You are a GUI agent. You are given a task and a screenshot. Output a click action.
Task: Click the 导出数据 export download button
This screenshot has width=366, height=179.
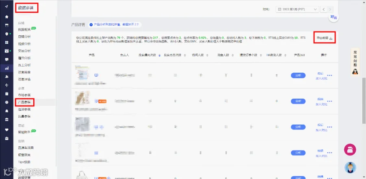[x=325, y=38]
